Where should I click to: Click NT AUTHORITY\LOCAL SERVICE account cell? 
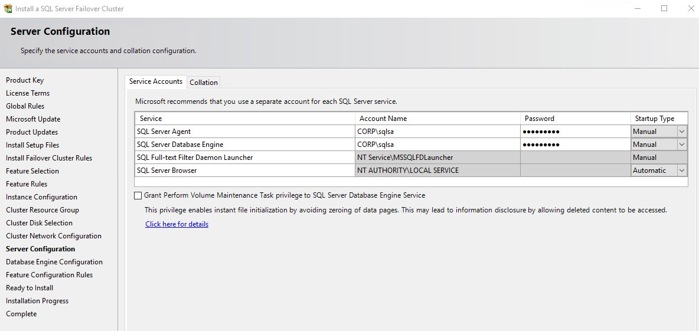(437, 170)
